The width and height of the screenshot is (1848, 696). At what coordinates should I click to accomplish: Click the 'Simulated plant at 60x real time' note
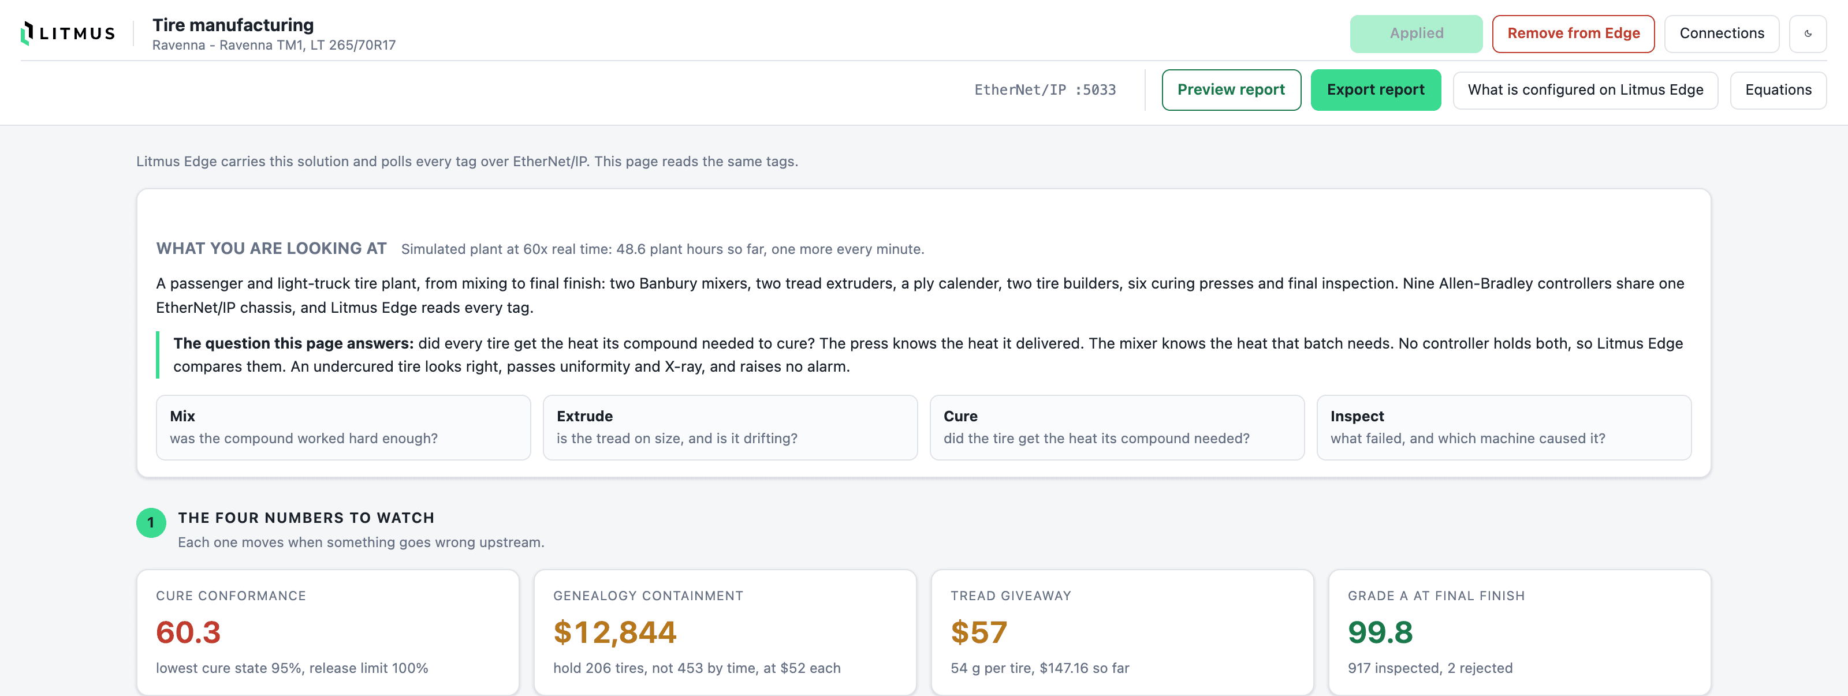tap(662, 249)
